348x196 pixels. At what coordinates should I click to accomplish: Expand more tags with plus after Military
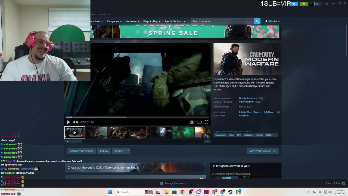pyautogui.click(x=276, y=135)
